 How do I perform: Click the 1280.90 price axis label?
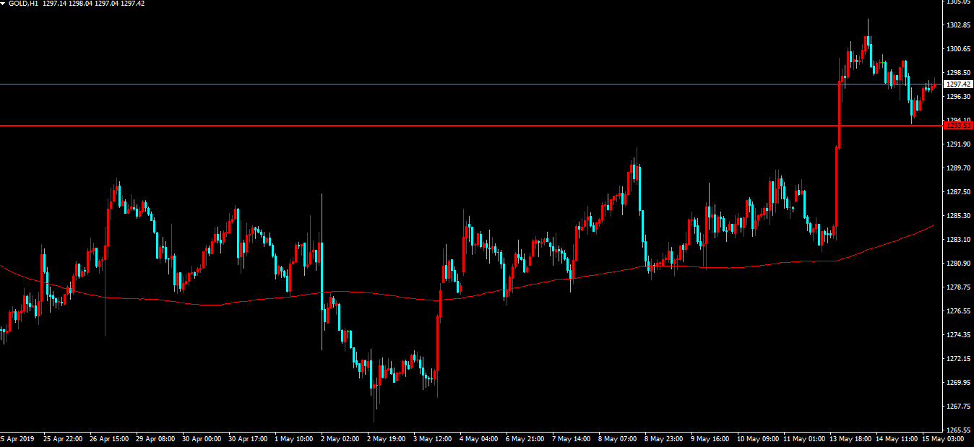click(958, 264)
